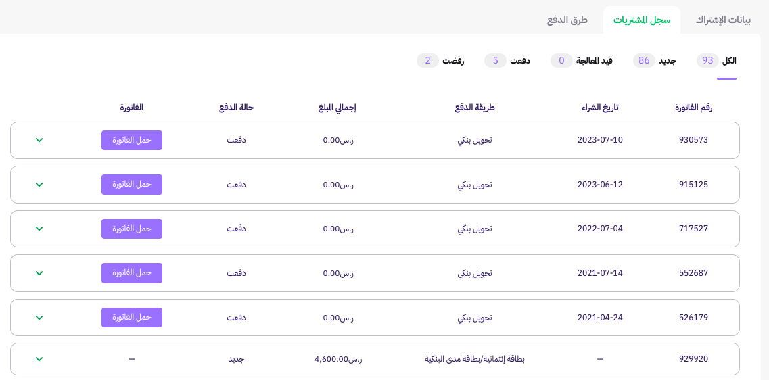Screen dimensions: 769x380
Task: Filter by جديد 86 invoices
Action: (x=655, y=61)
